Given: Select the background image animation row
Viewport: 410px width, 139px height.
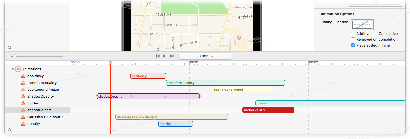Looking at the screenshot, I should coord(43,90).
